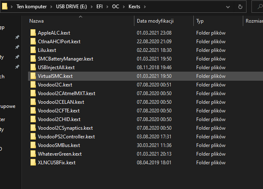Click the VoodooI2CFTE.kext folder icon
The height and width of the screenshot is (189, 263).
pyautogui.click(x=33, y=111)
